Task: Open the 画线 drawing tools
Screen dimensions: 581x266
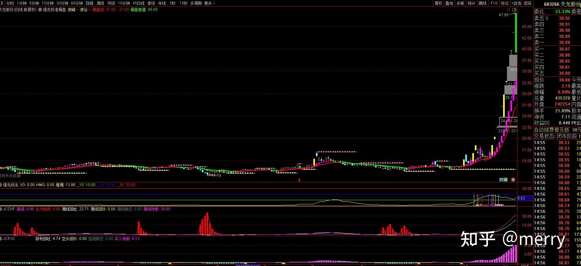Action: (x=482, y=3)
